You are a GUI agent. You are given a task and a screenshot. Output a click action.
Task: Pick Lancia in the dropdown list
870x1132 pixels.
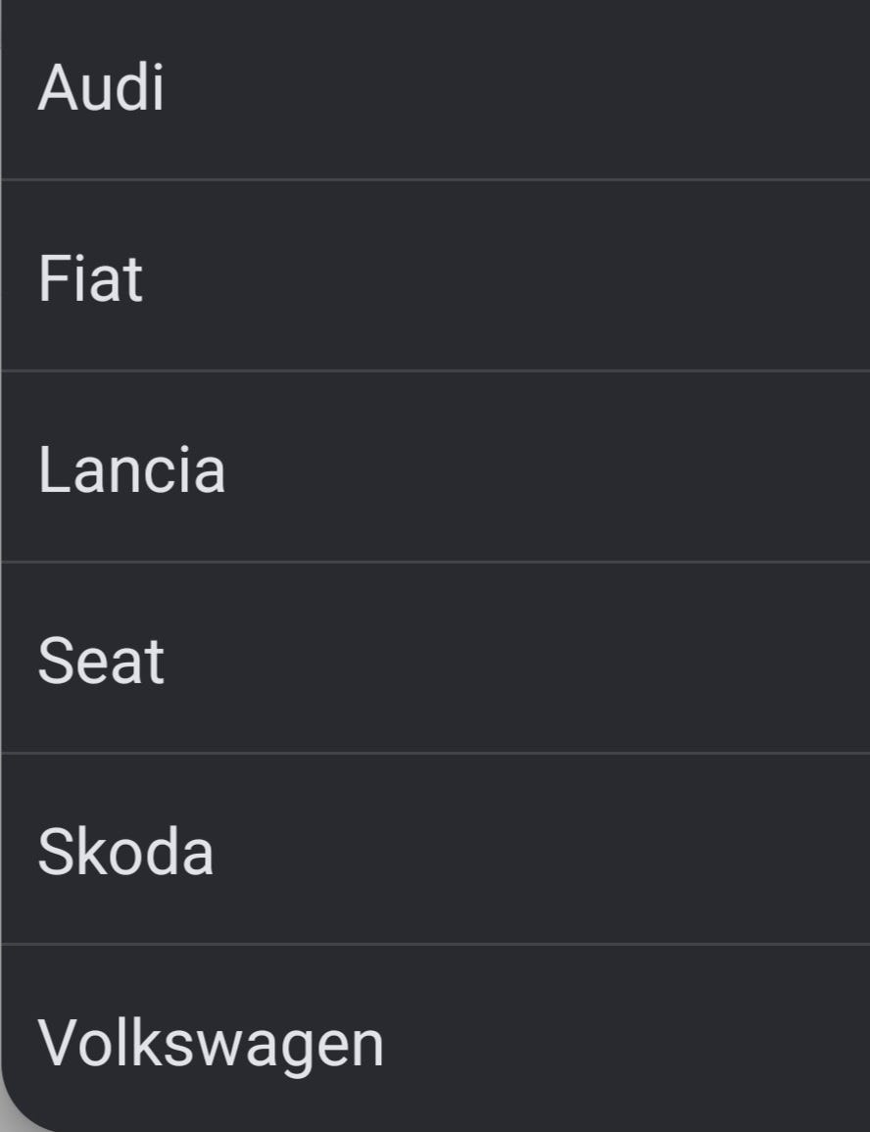(x=131, y=468)
